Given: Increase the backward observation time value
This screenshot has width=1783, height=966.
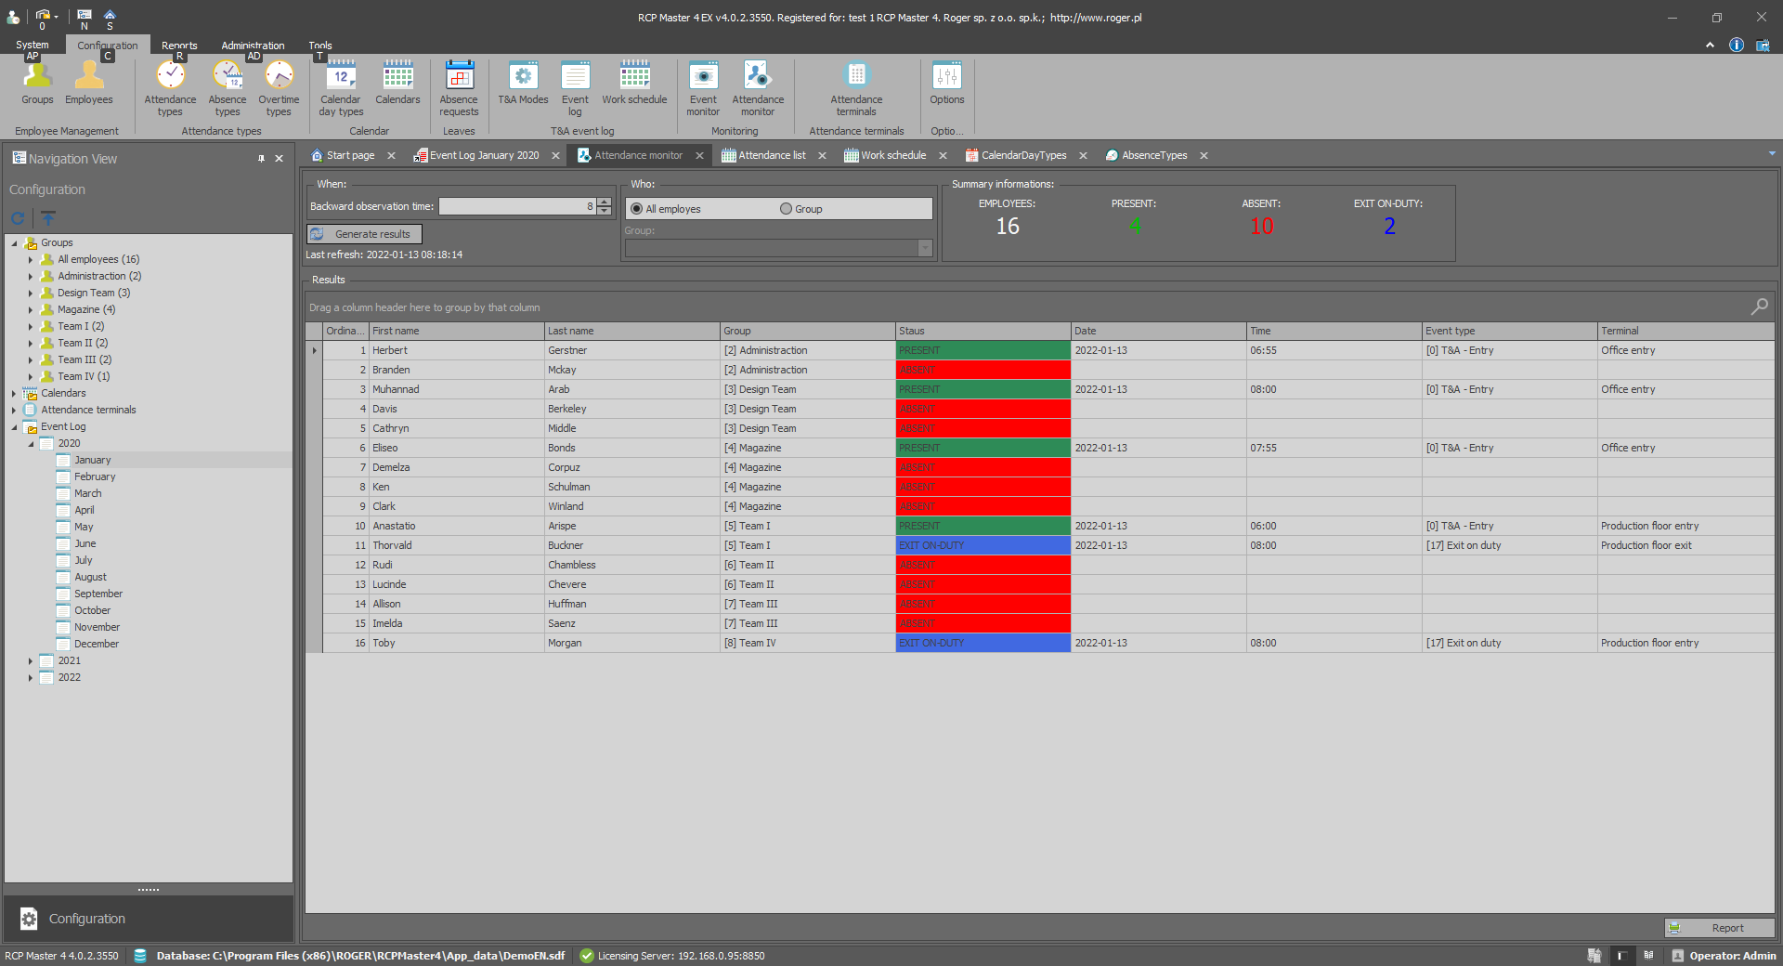Looking at the screenshot, I should pyautogui.click(x=605, y=202).
